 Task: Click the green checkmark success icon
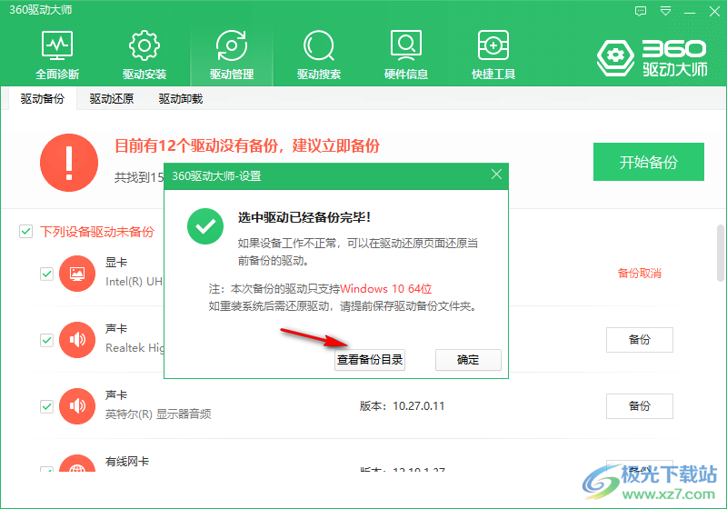(x=205, y=226)
